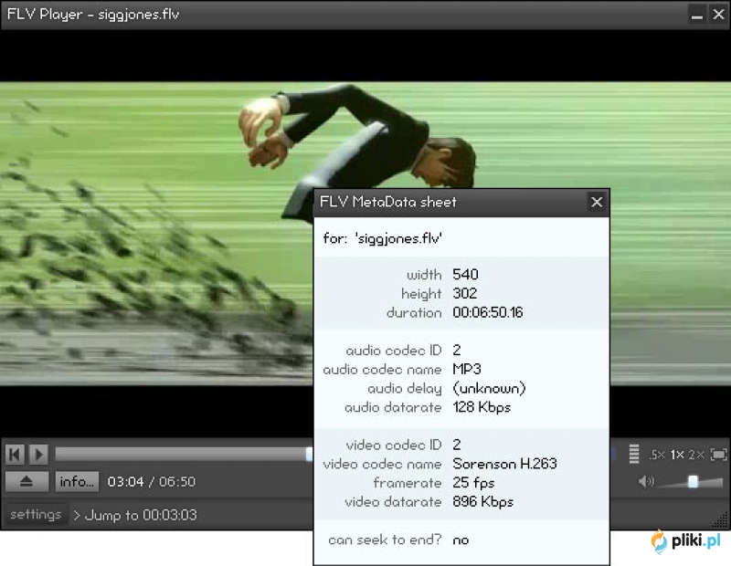Set playback speed to .5x
This screenshot has height=566, width=731.
pyautogui.click(x=657, y=455)
